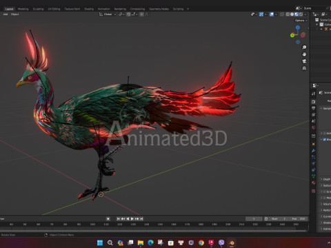Switch perspective/orthographic with the grid gizmo

(x=304, y=68)
